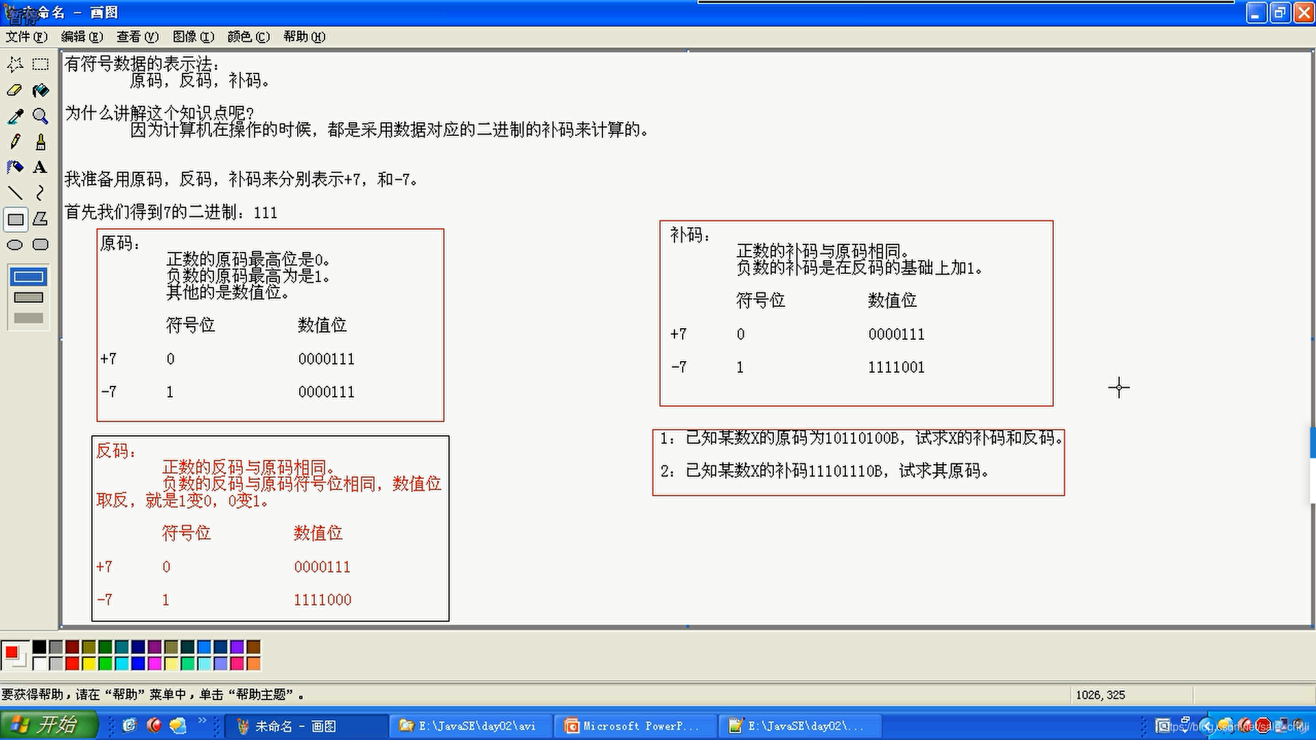This screenshot has width=1316, height=740.
Task: Choose the Ellipse tool
Action: click(x=15, y=244)
